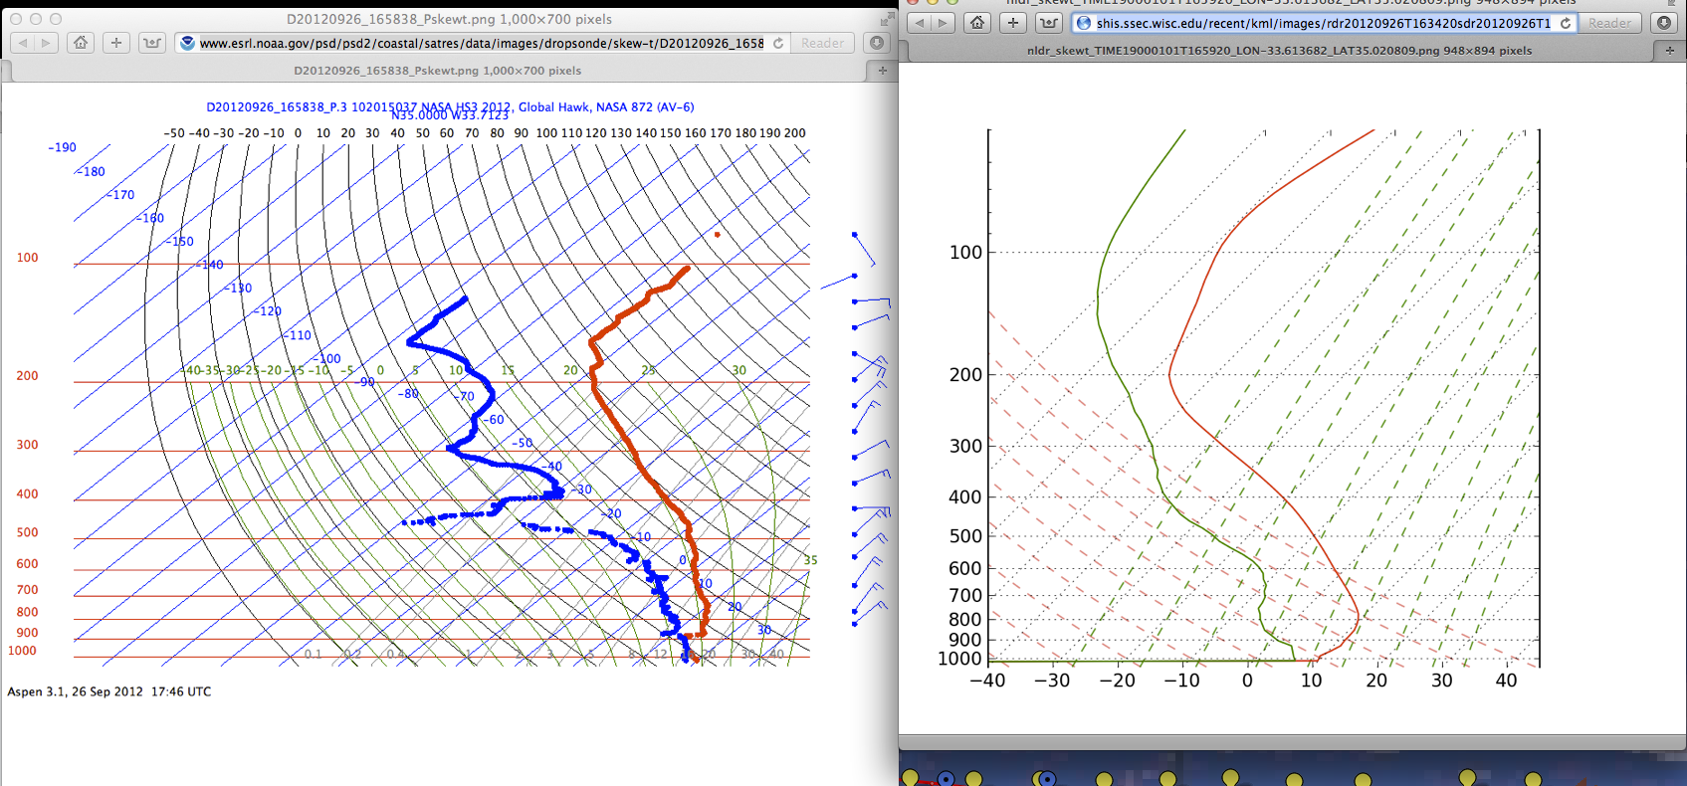Reload the shis.ssec.wisc.edu page

coord(1566,23)
